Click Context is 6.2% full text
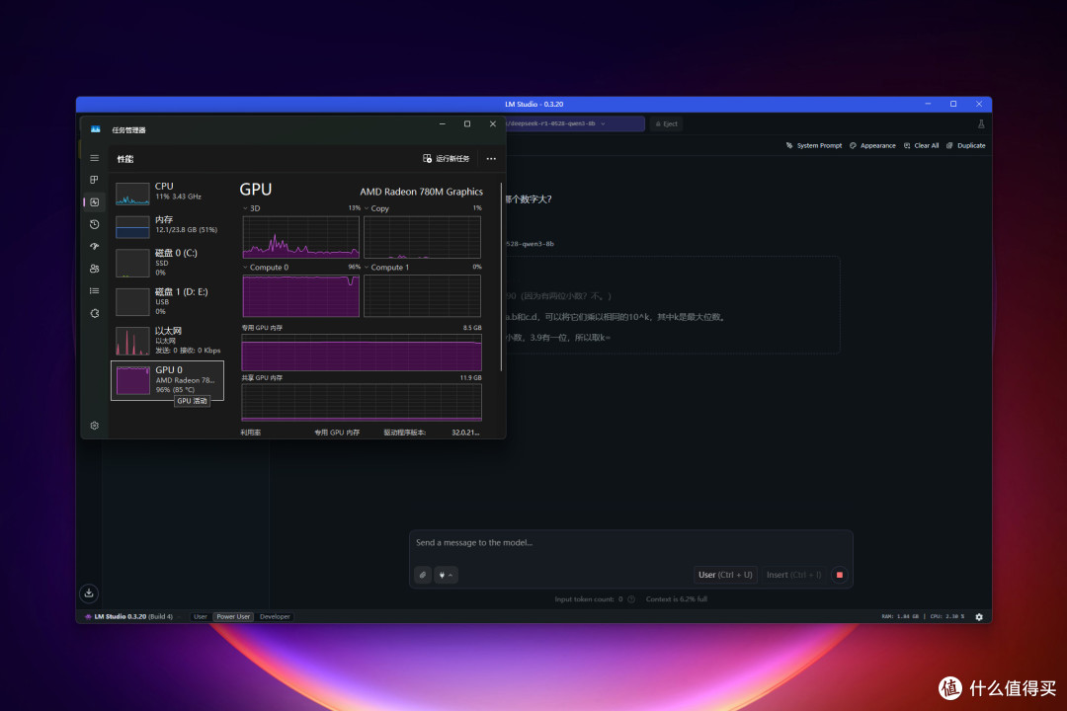1067x711 pixels. coord(677,599)
